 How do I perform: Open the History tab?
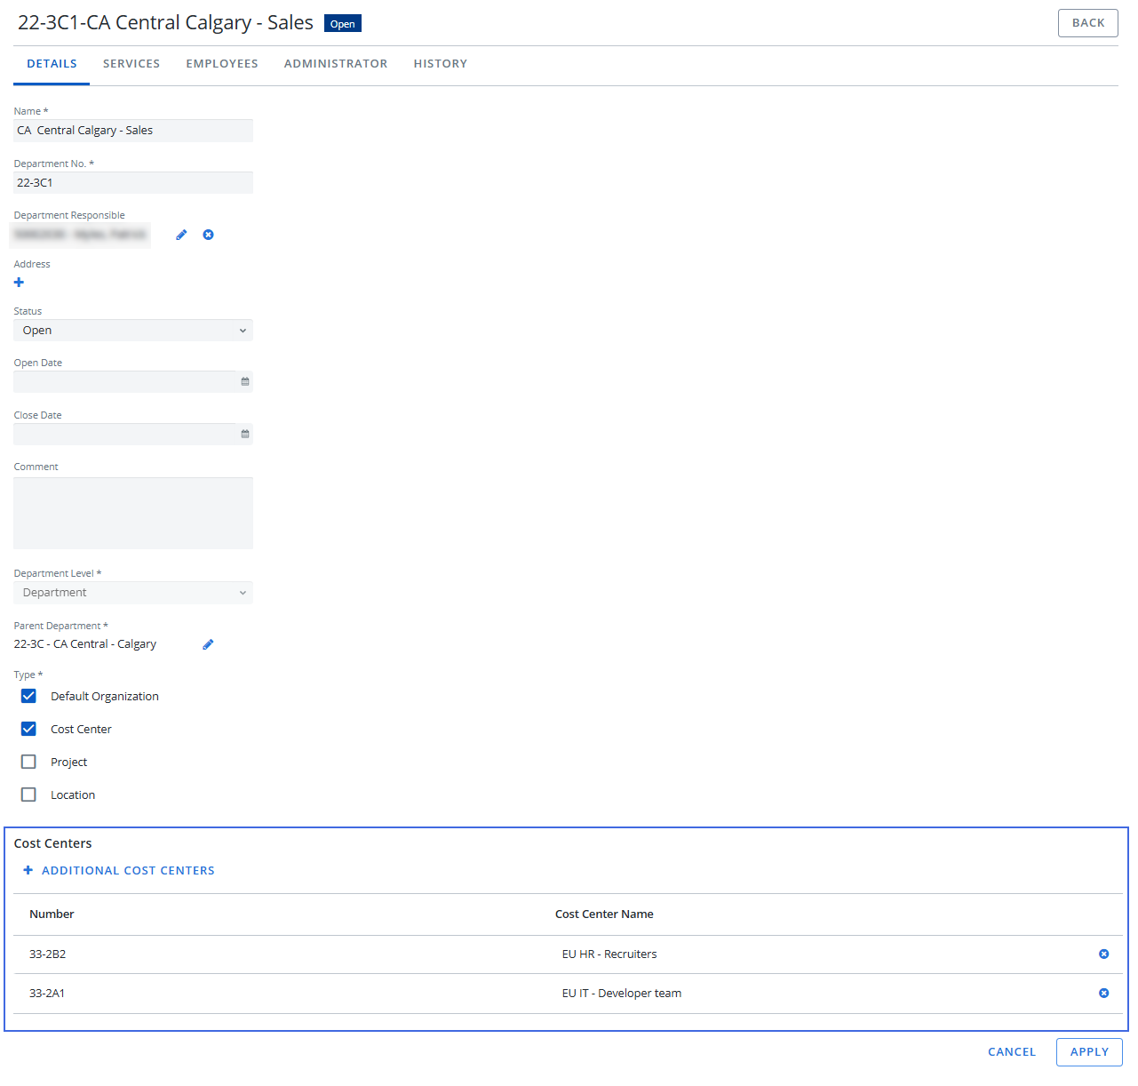(440, 64)
